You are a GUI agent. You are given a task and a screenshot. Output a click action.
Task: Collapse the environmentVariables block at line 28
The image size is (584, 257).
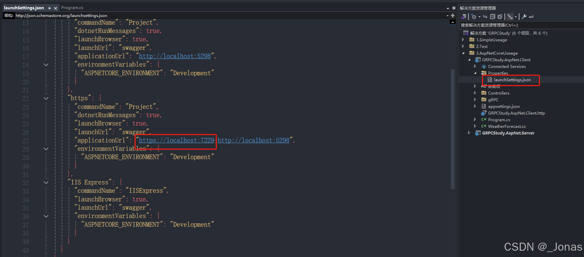(x=46, y=149)
